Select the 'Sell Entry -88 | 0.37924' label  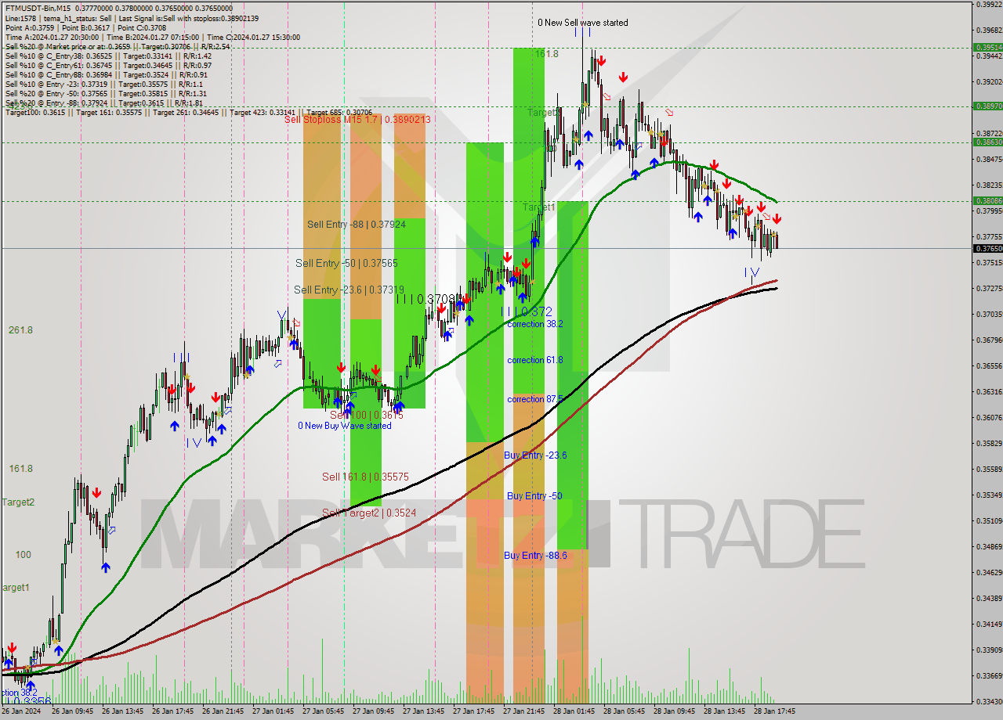click(357, 225)
